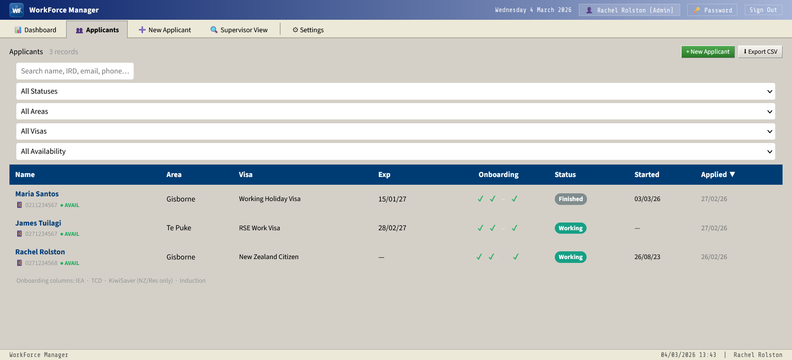Click the phone icon under Maria Santos

coord(19,205)
